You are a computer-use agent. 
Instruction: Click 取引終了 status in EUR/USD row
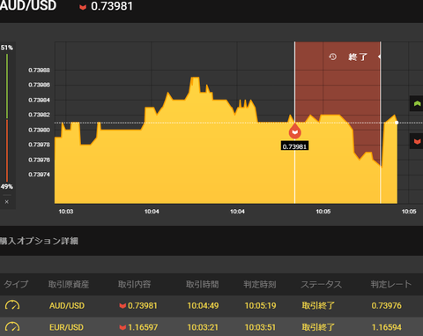tap(318, 327)
